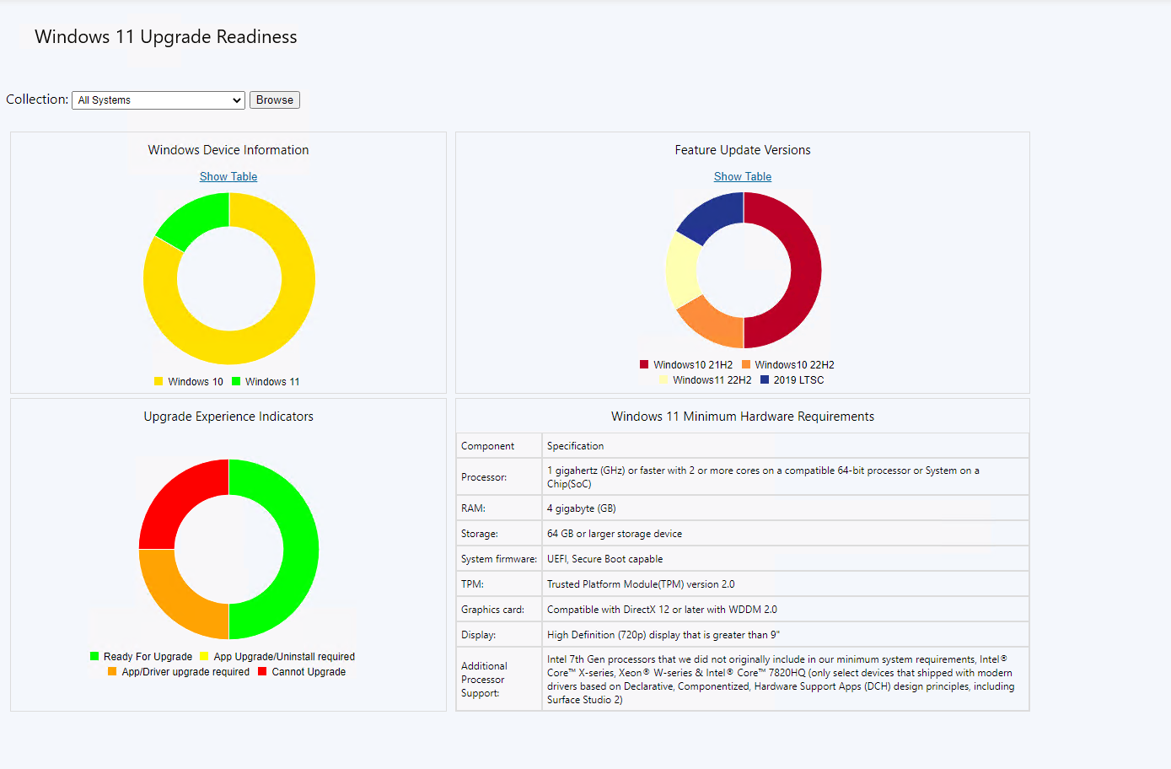Click the green half of the upgrade indicators donut
Screen dimensions: 1171x769
point(301,549)
